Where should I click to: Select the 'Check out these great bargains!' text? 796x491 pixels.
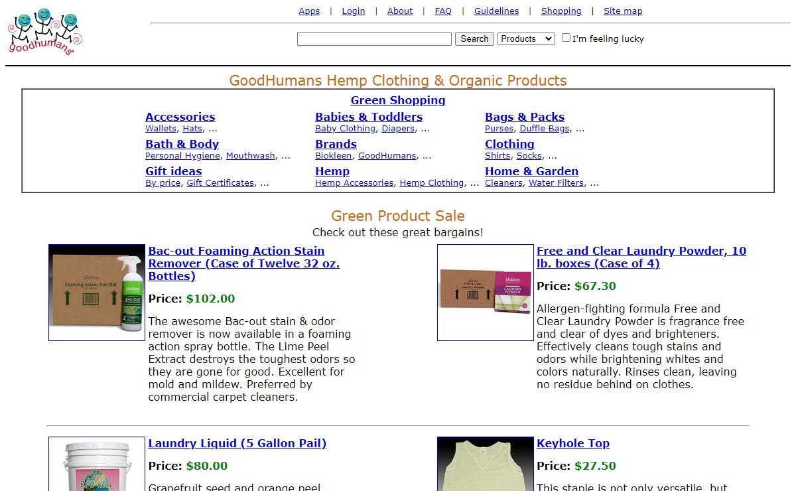tap(398, 232)
